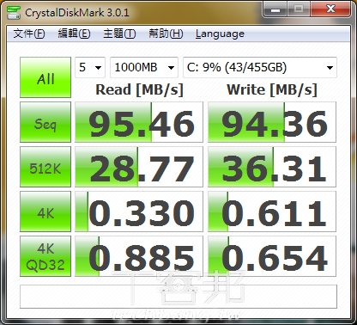Maximize the CrystalDiskMark window
The width and height of the screenshot is (357, 325).
(299, 9)
